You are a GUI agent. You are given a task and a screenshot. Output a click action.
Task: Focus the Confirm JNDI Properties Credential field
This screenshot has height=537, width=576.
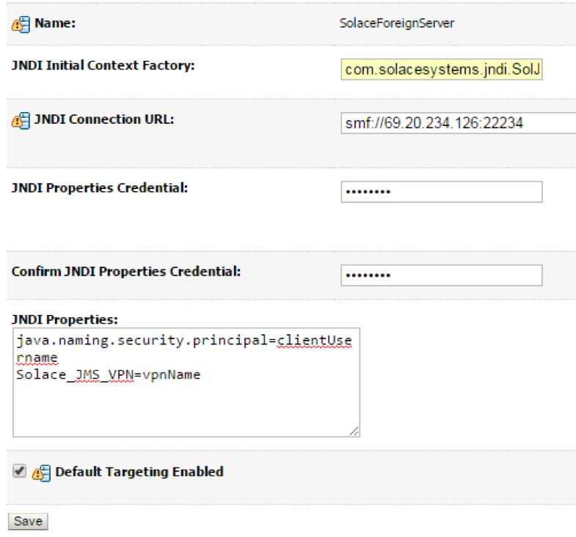(441, 275)
